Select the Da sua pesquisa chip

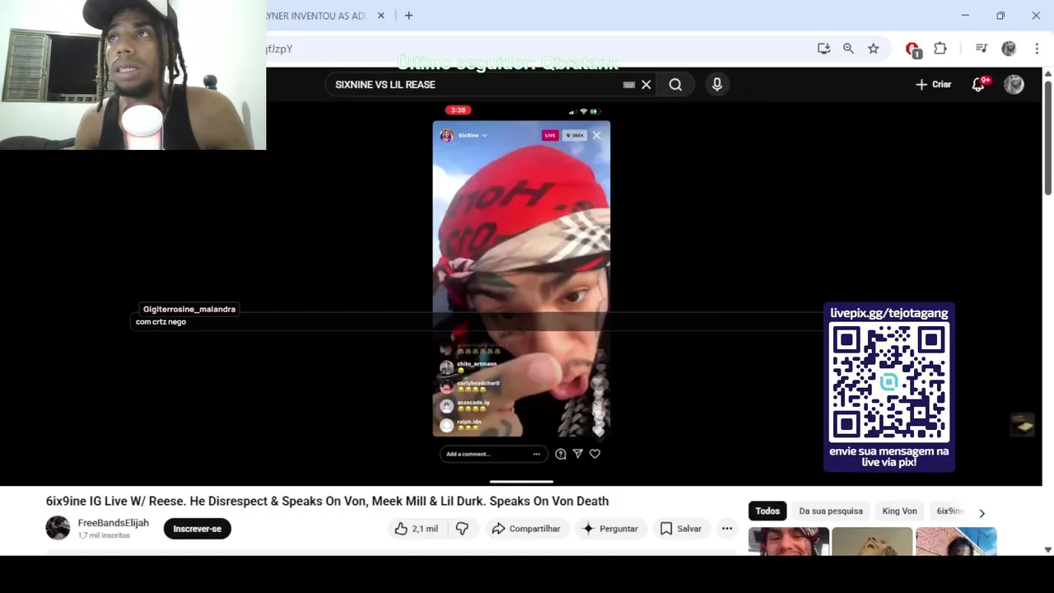pyautogui.click(x=831, y=511)
